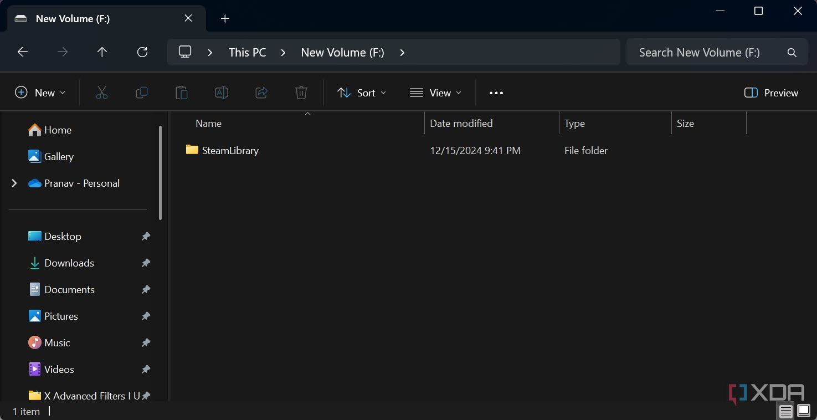Click the pin icon beside Pictures
The height and width of the screenshot is (420, 817).
pyautogui.click(x=146, y=316)
